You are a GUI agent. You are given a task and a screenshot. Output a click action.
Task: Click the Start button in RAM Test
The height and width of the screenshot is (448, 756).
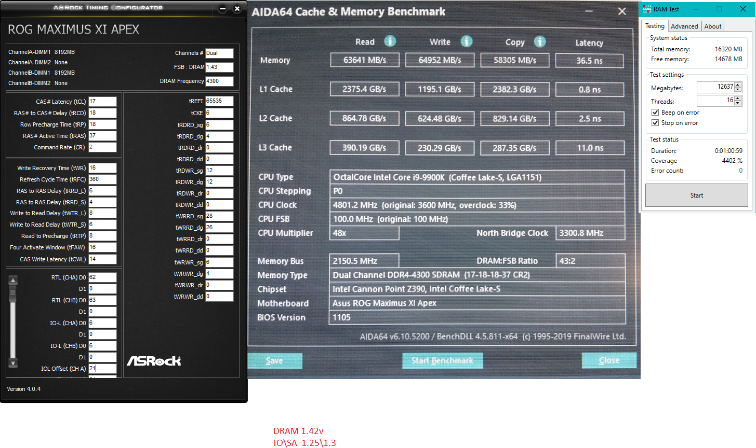point(696,195)
